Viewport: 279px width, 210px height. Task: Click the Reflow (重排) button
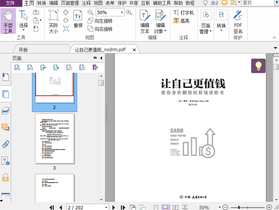tap(78, 19)
